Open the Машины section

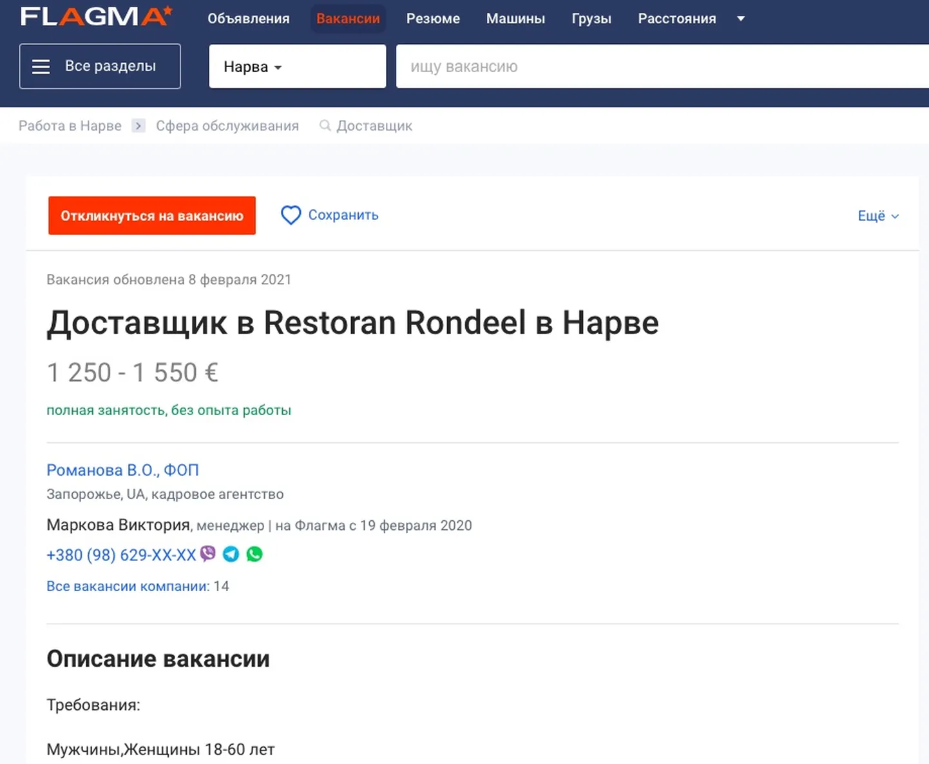[515, 19]
